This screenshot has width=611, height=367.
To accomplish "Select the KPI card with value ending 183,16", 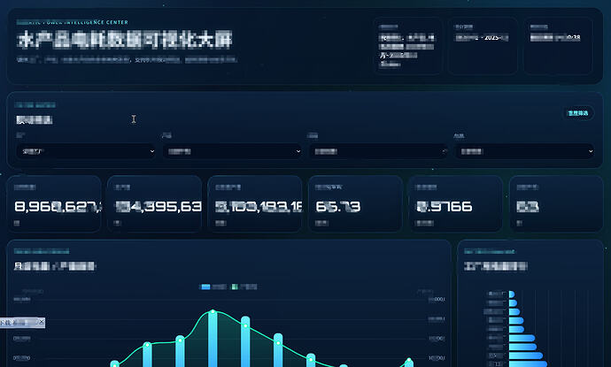I will [x=255, y=203].
